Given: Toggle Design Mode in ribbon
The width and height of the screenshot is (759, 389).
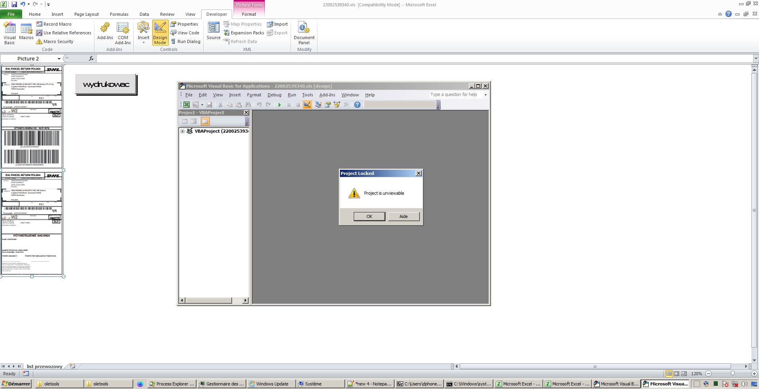Looking at the screenshot, I should pos(160,33).
